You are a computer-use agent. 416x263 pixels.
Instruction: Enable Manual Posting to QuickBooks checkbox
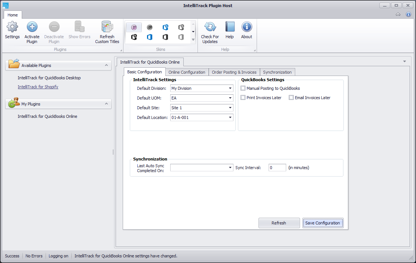243,88
